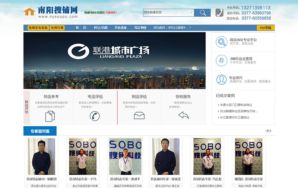Click the VIP登陆 button
This screenshot has width=298, height=188.
[266, 28]
